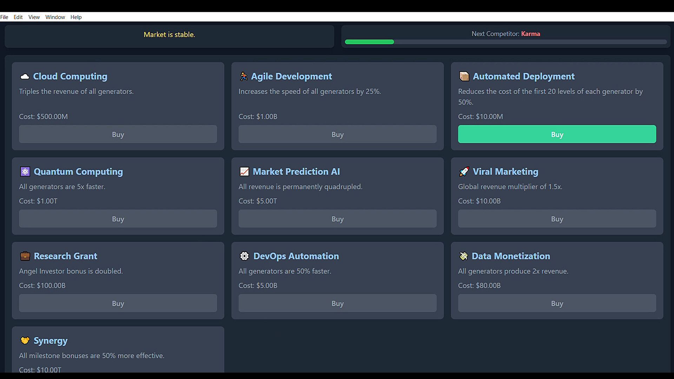Screen dimensions: 674x379
Task: Click the Research Grant briefcase icon
Action: pyautogui.click(x=25, y=256)
